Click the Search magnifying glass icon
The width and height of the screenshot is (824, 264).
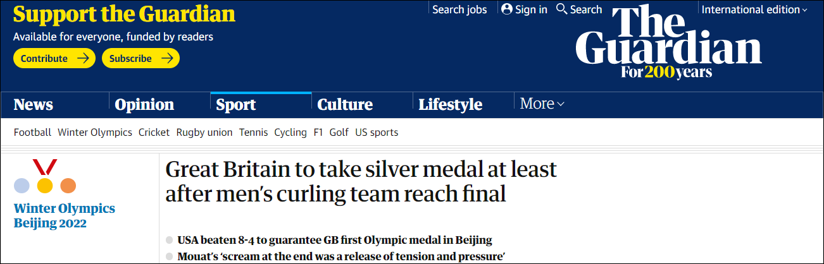click(x=561, y=9)
